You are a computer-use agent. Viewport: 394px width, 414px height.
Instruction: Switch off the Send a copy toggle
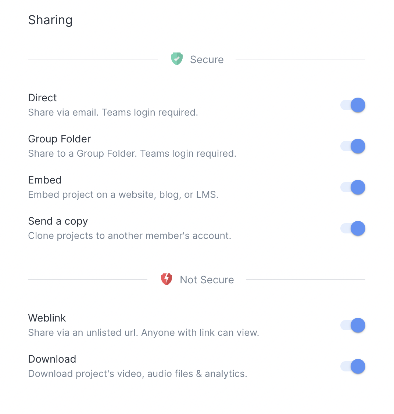click(x=353, y=229)
